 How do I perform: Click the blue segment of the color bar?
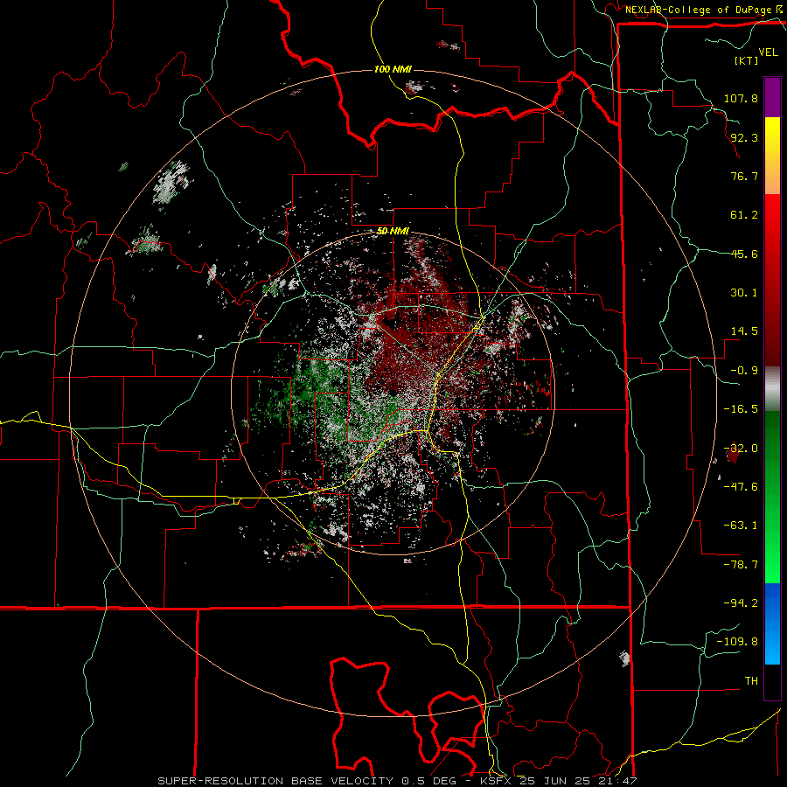[x=772, y=623]
